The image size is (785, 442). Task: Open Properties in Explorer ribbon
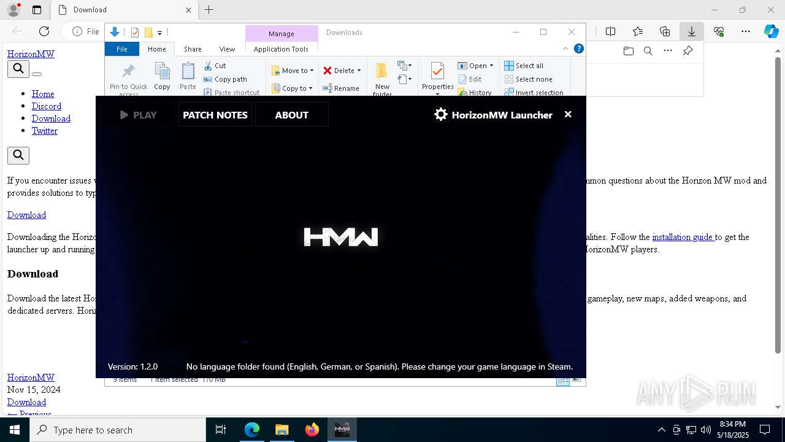click(437, 79)
